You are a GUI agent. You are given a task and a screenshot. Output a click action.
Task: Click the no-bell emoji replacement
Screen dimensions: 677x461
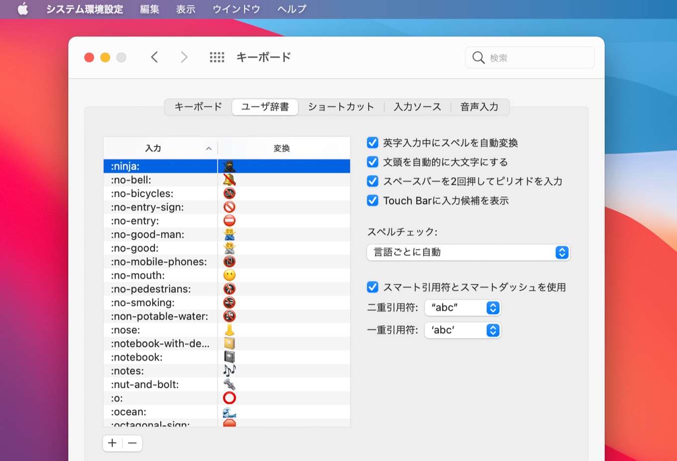(229, 180)
